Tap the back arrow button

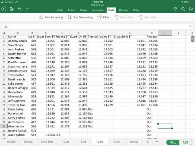[x=4, y=9]
